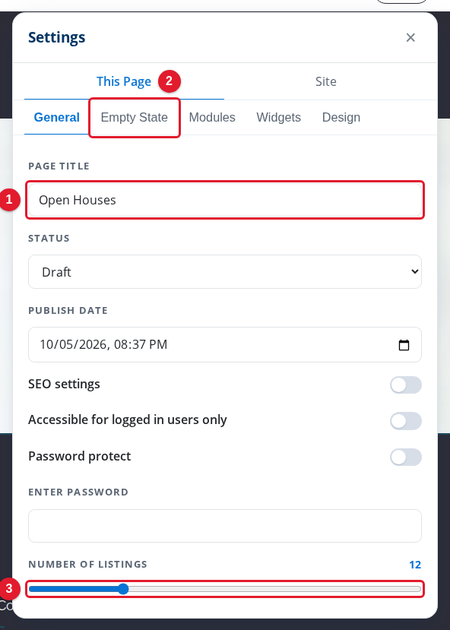450x630 pixels.
Task: Click the Number of Listings value 12
Action: 415,565
